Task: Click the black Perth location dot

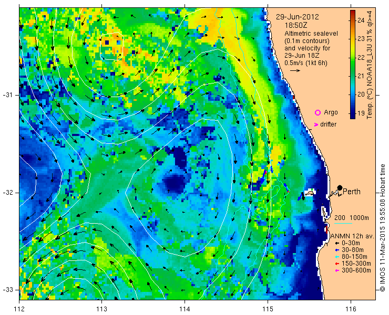Action: [x=340, y=187]
